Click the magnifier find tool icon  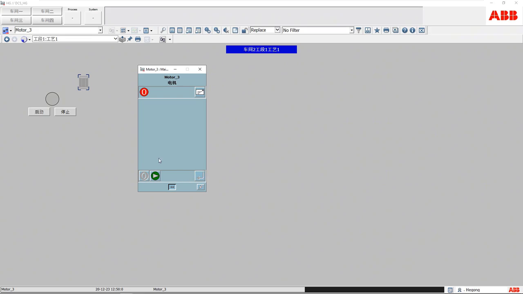(163, 30)
